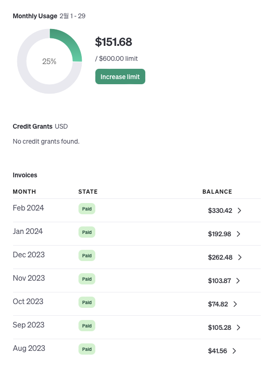Click the Increase limit button

click(120, 76)
